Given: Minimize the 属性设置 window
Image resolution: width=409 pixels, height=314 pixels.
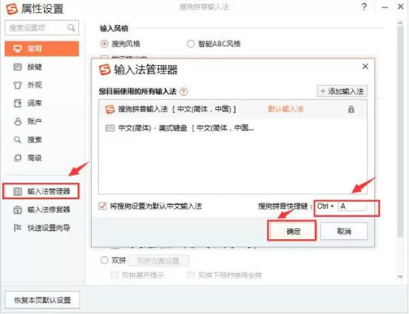Looking at the screenshot, I should 384,7.
